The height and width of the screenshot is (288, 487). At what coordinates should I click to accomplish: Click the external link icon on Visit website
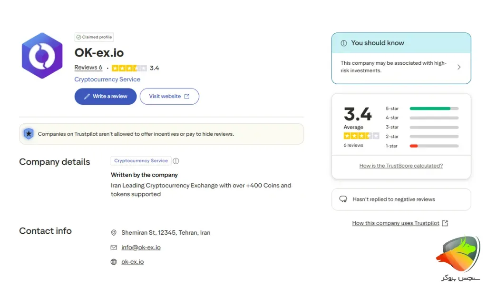tap(187, 97)
